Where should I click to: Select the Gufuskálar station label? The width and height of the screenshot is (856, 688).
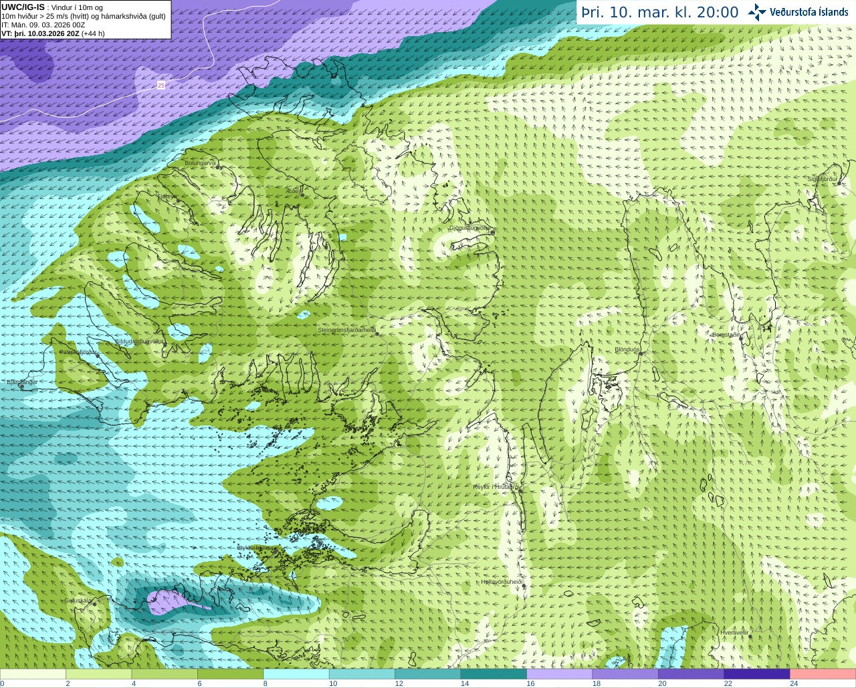point(78,600)
